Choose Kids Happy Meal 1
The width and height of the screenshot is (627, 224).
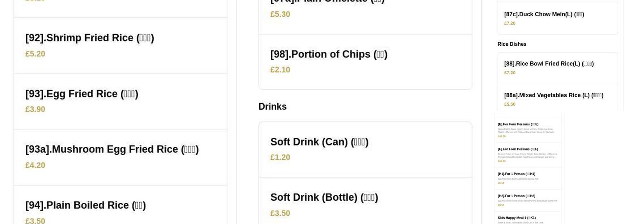pos(517,218)
